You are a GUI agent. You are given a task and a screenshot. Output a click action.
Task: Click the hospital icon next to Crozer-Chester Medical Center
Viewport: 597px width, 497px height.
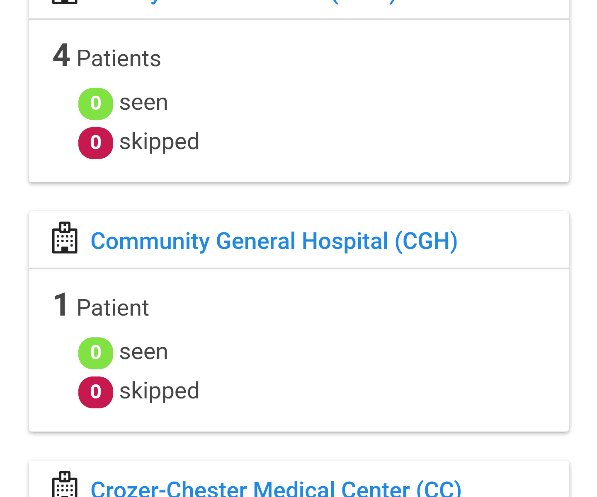tap(65, 485)
